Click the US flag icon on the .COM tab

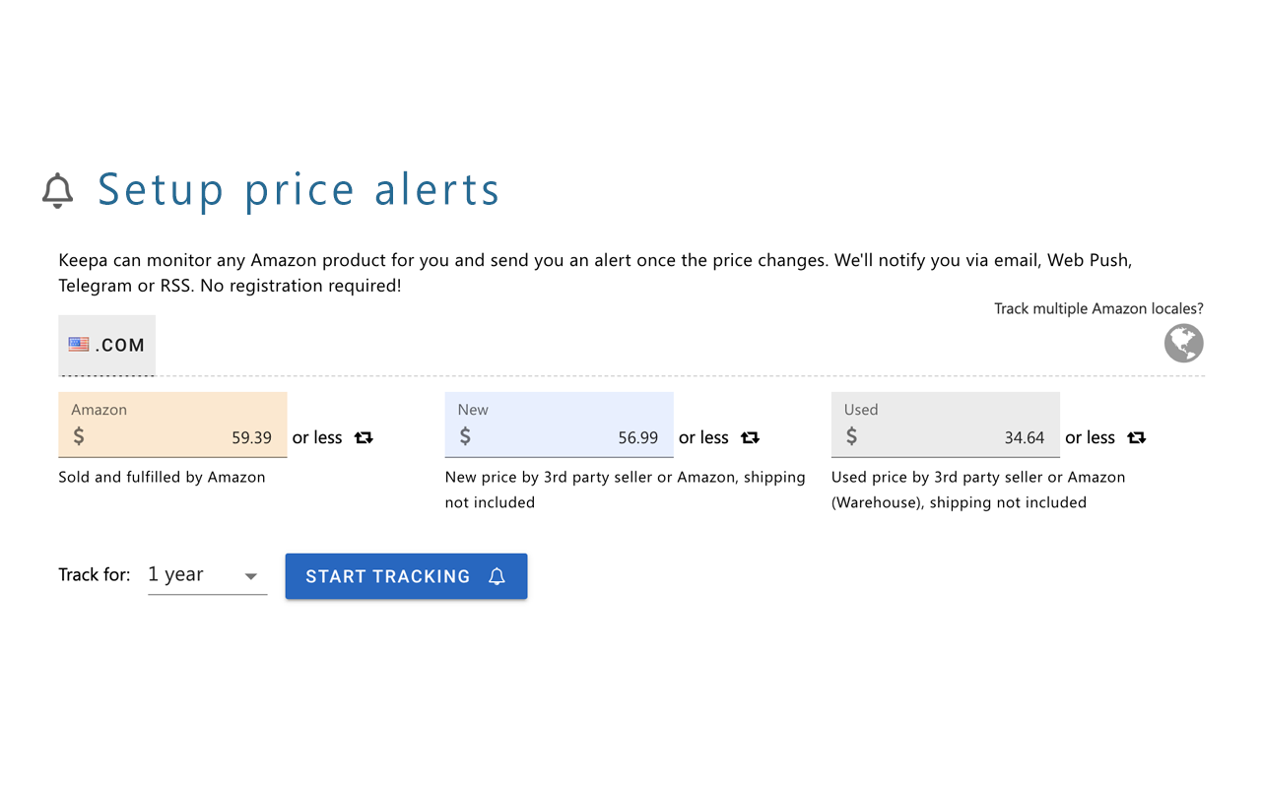[79, 344]
